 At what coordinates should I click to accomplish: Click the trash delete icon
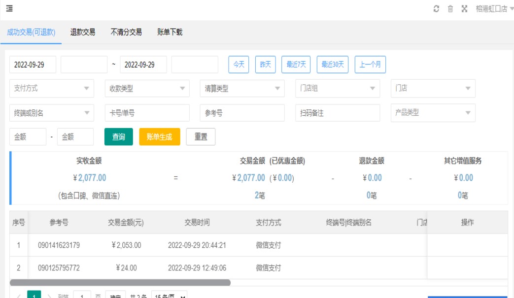point(450,9)
